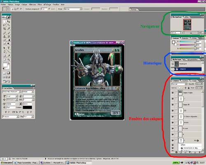Click the Contour progressif input field
The image size is (206, 165).
(x=44, y=9)
